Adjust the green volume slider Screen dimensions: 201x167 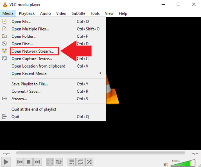pos(183,163)
